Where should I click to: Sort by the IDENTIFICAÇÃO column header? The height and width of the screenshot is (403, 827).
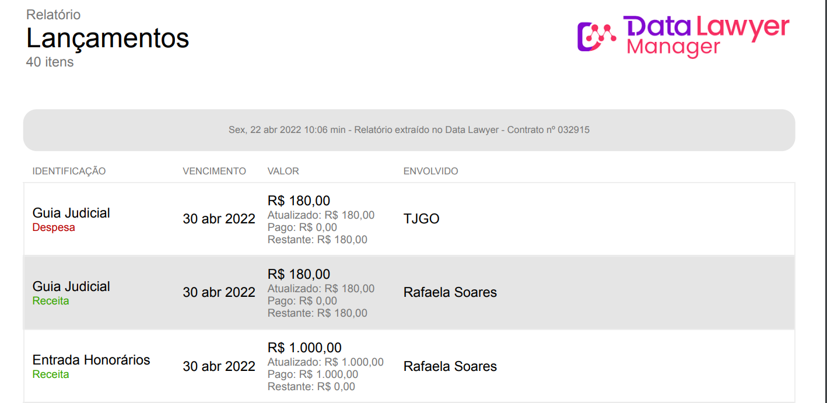[69, 171]
